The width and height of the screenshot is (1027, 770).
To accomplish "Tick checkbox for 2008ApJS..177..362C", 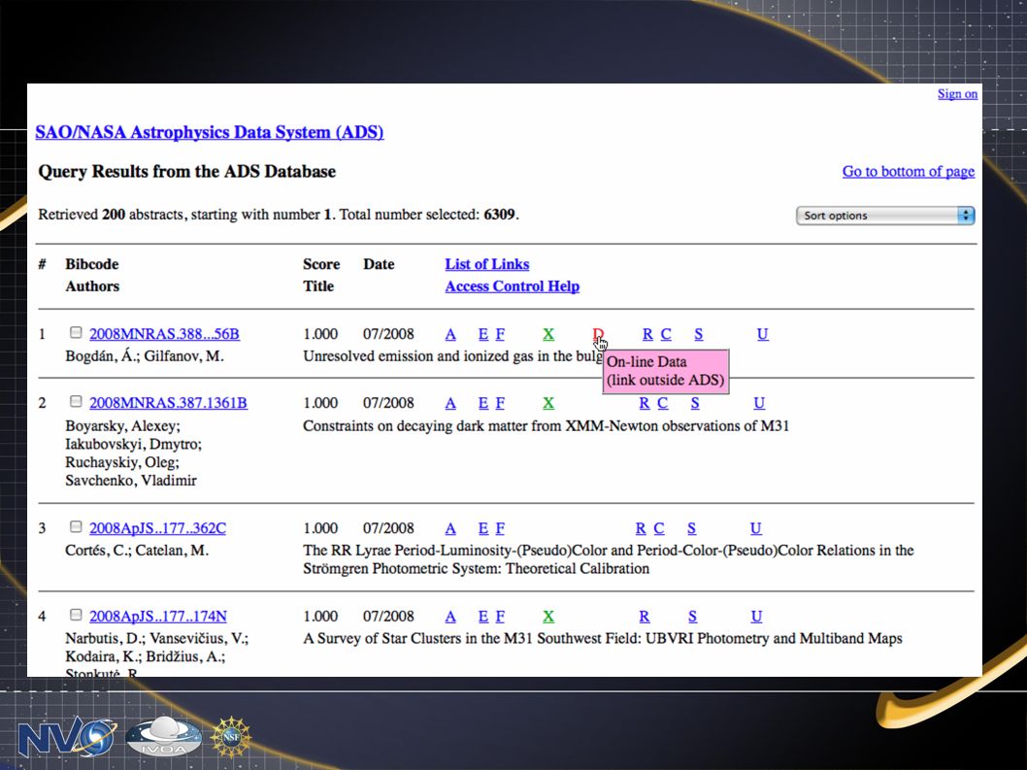I will coord(76,527).
